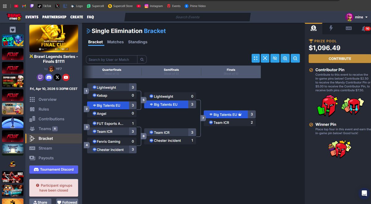Open the Mango Cup event thumbnail in sidebar
The height and width of the screenshot is (204, 371).
click(x=13, y=40)
